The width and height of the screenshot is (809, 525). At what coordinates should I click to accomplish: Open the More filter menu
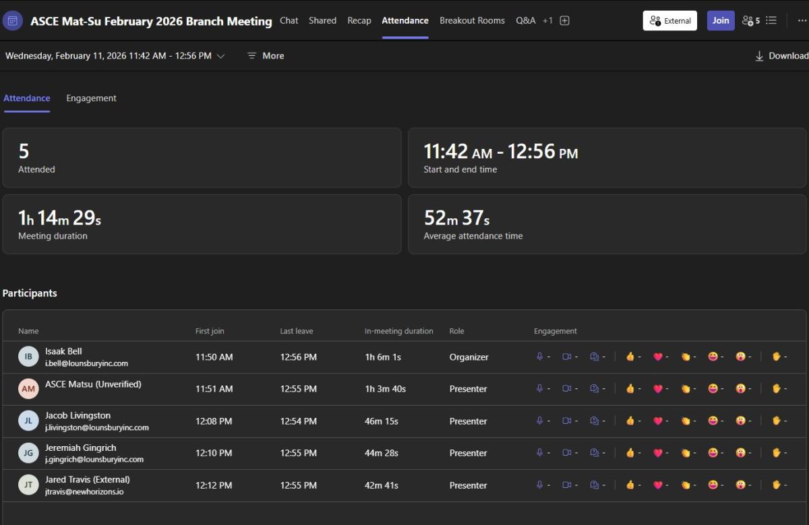click(x=266, y=56)
